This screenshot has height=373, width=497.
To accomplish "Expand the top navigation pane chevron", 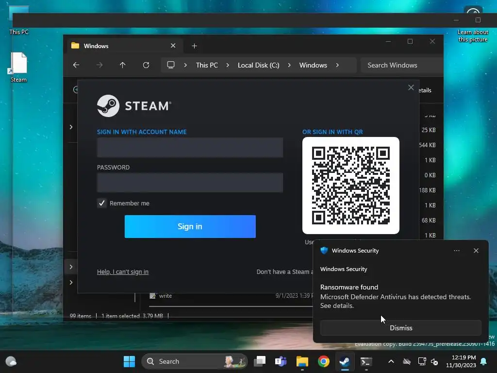I will tap(71, 127).
